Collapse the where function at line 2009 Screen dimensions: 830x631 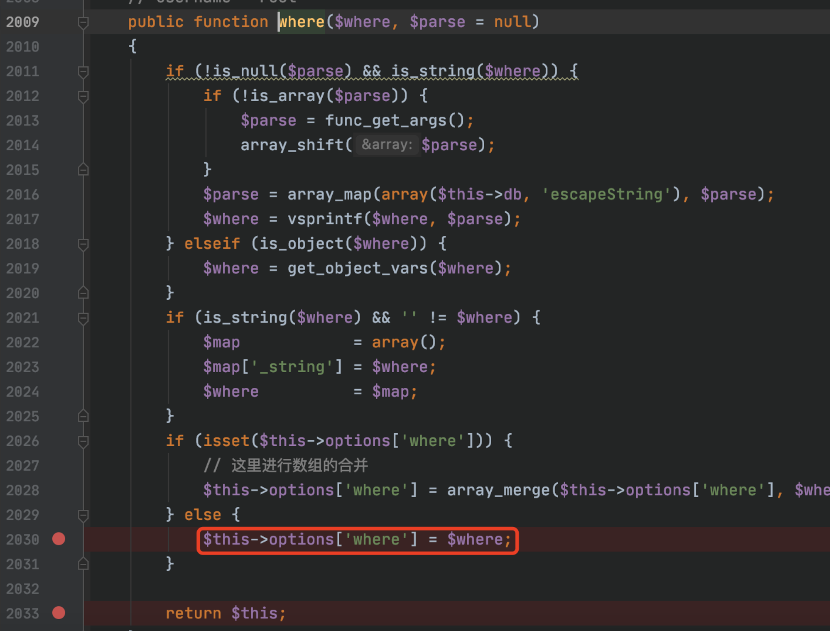(x=83, y=22)
